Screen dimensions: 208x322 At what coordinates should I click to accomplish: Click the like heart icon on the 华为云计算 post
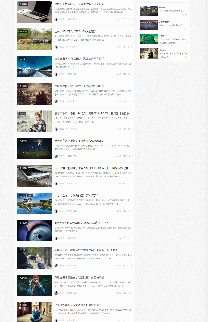pos(129,211)
